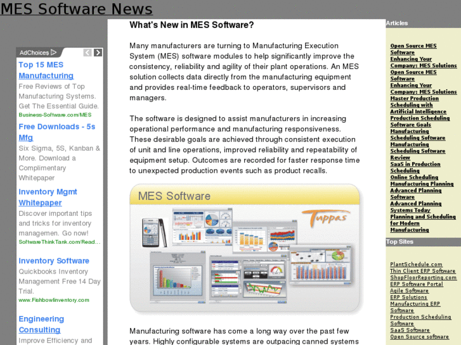The height and width of the screenshot is (345, 461).
Task: Click the Tuppas logo in the banner
Action: tap(325, 218)
